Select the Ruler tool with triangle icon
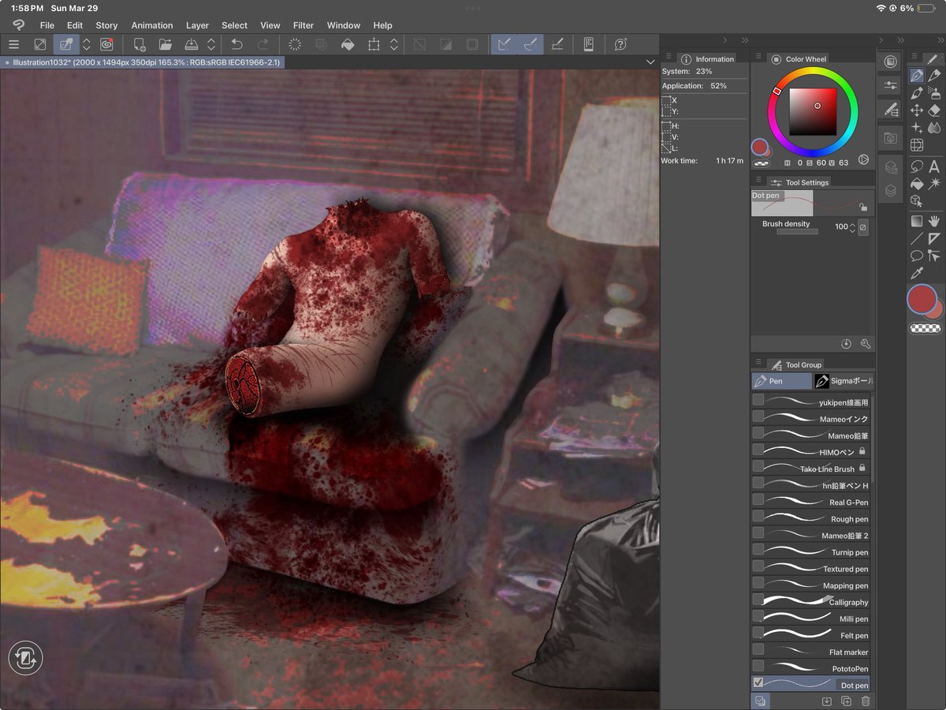 click(x=934, y=238)
